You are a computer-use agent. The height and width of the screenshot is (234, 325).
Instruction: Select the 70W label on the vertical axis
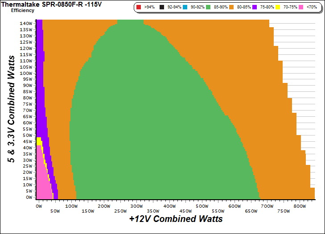coord(28,110)
